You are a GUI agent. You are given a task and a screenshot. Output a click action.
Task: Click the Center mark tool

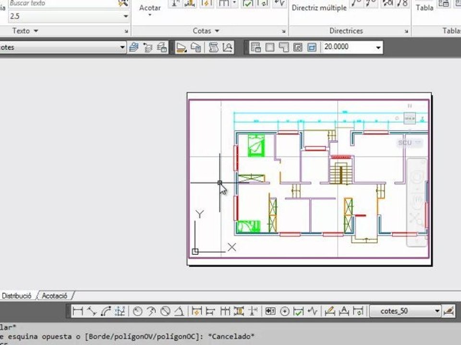(285, 311)
